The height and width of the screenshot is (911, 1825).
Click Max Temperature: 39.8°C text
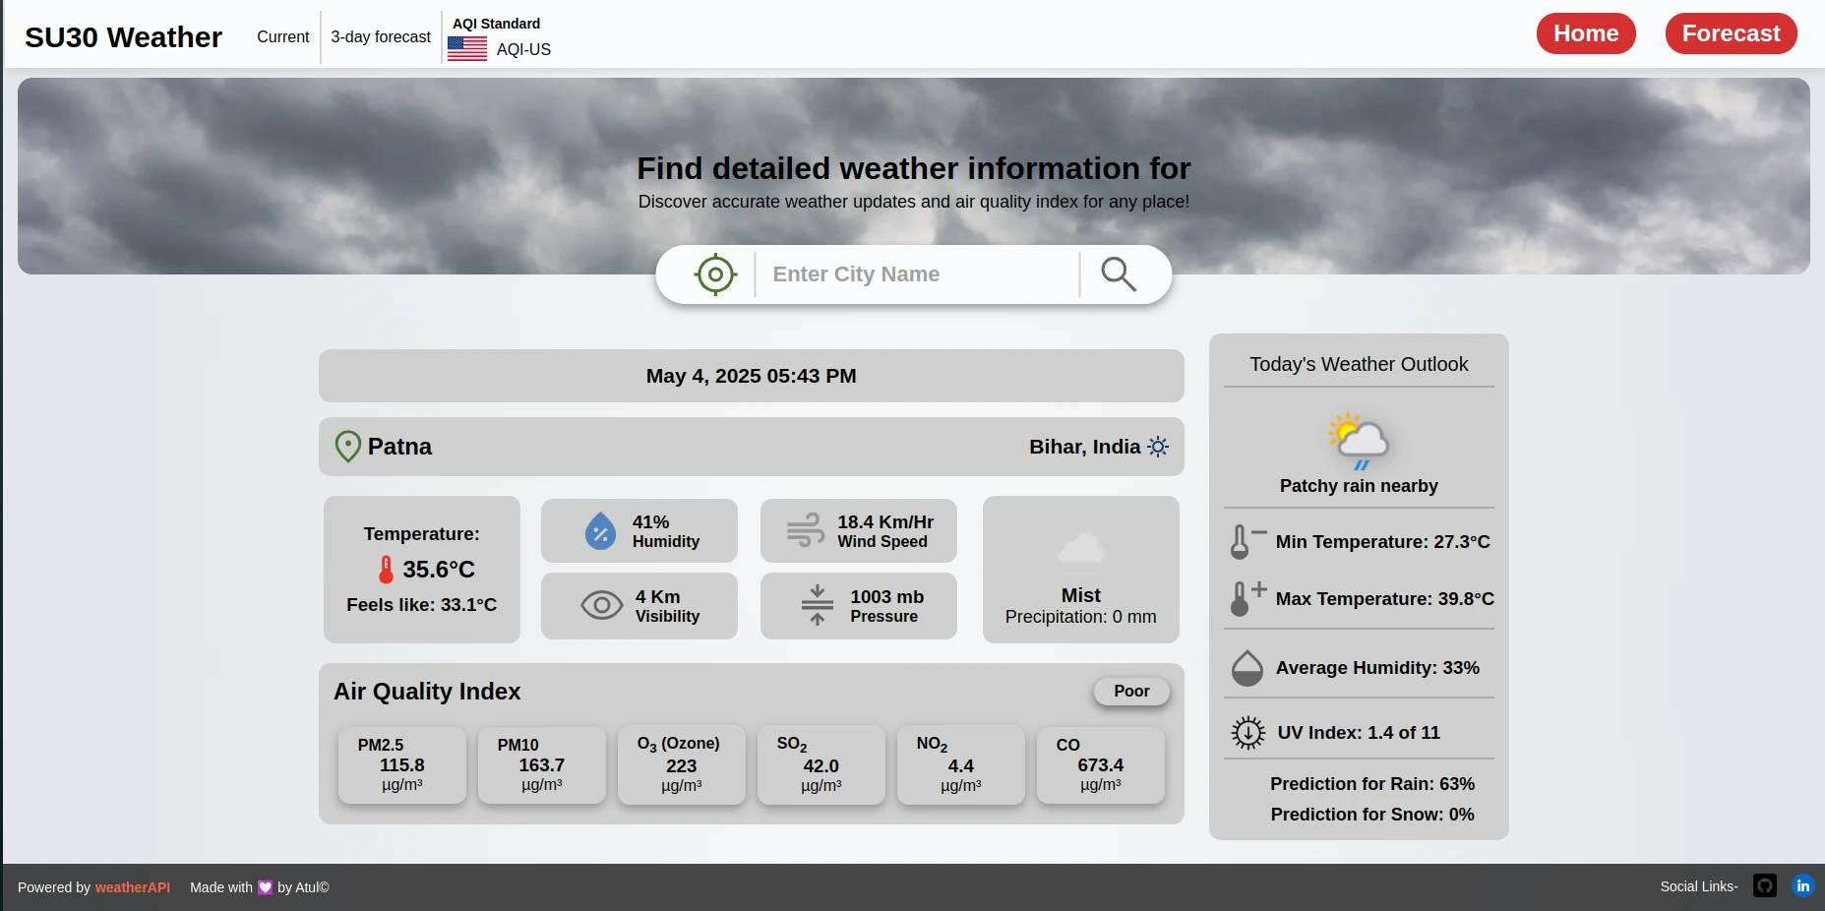1385,599
